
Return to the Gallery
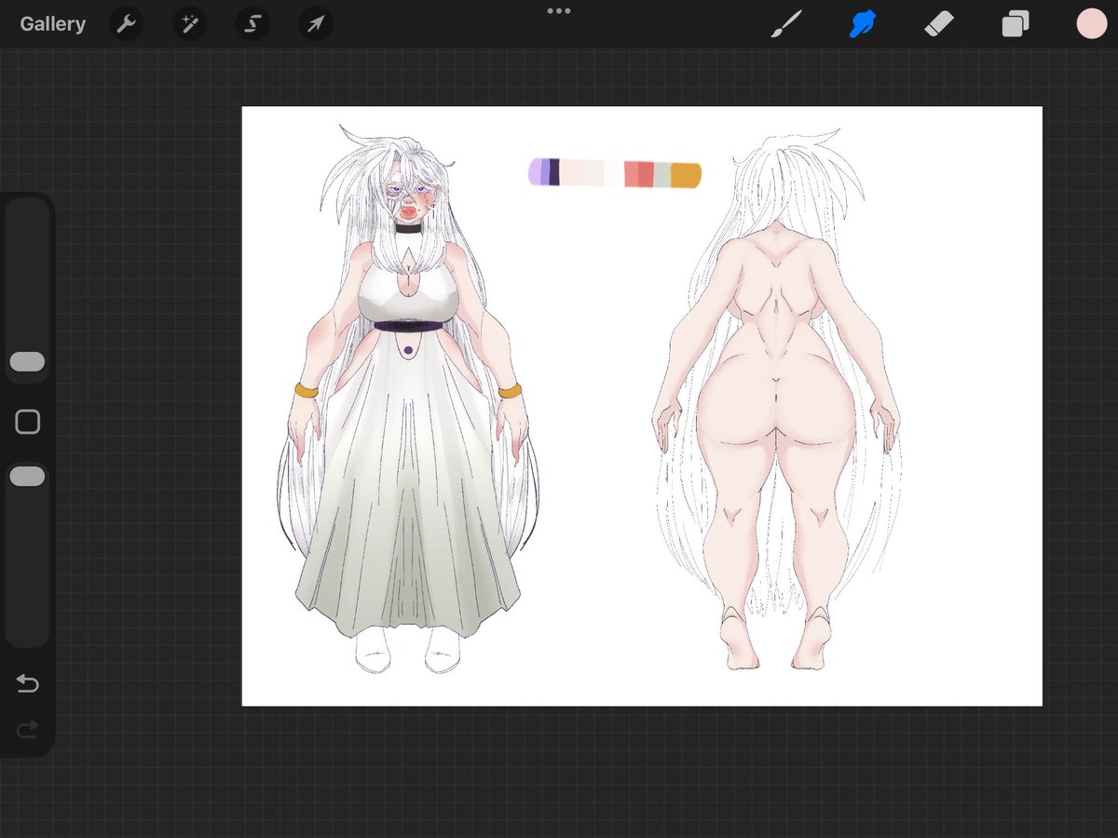pyautogui.click(x=52, y=24)
